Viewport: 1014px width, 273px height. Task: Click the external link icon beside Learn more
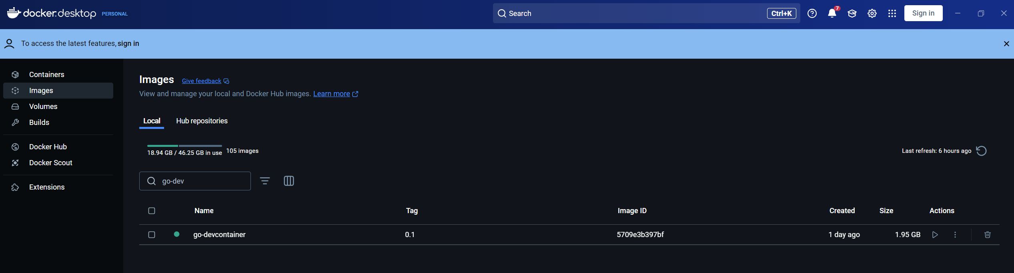[355, 94]
